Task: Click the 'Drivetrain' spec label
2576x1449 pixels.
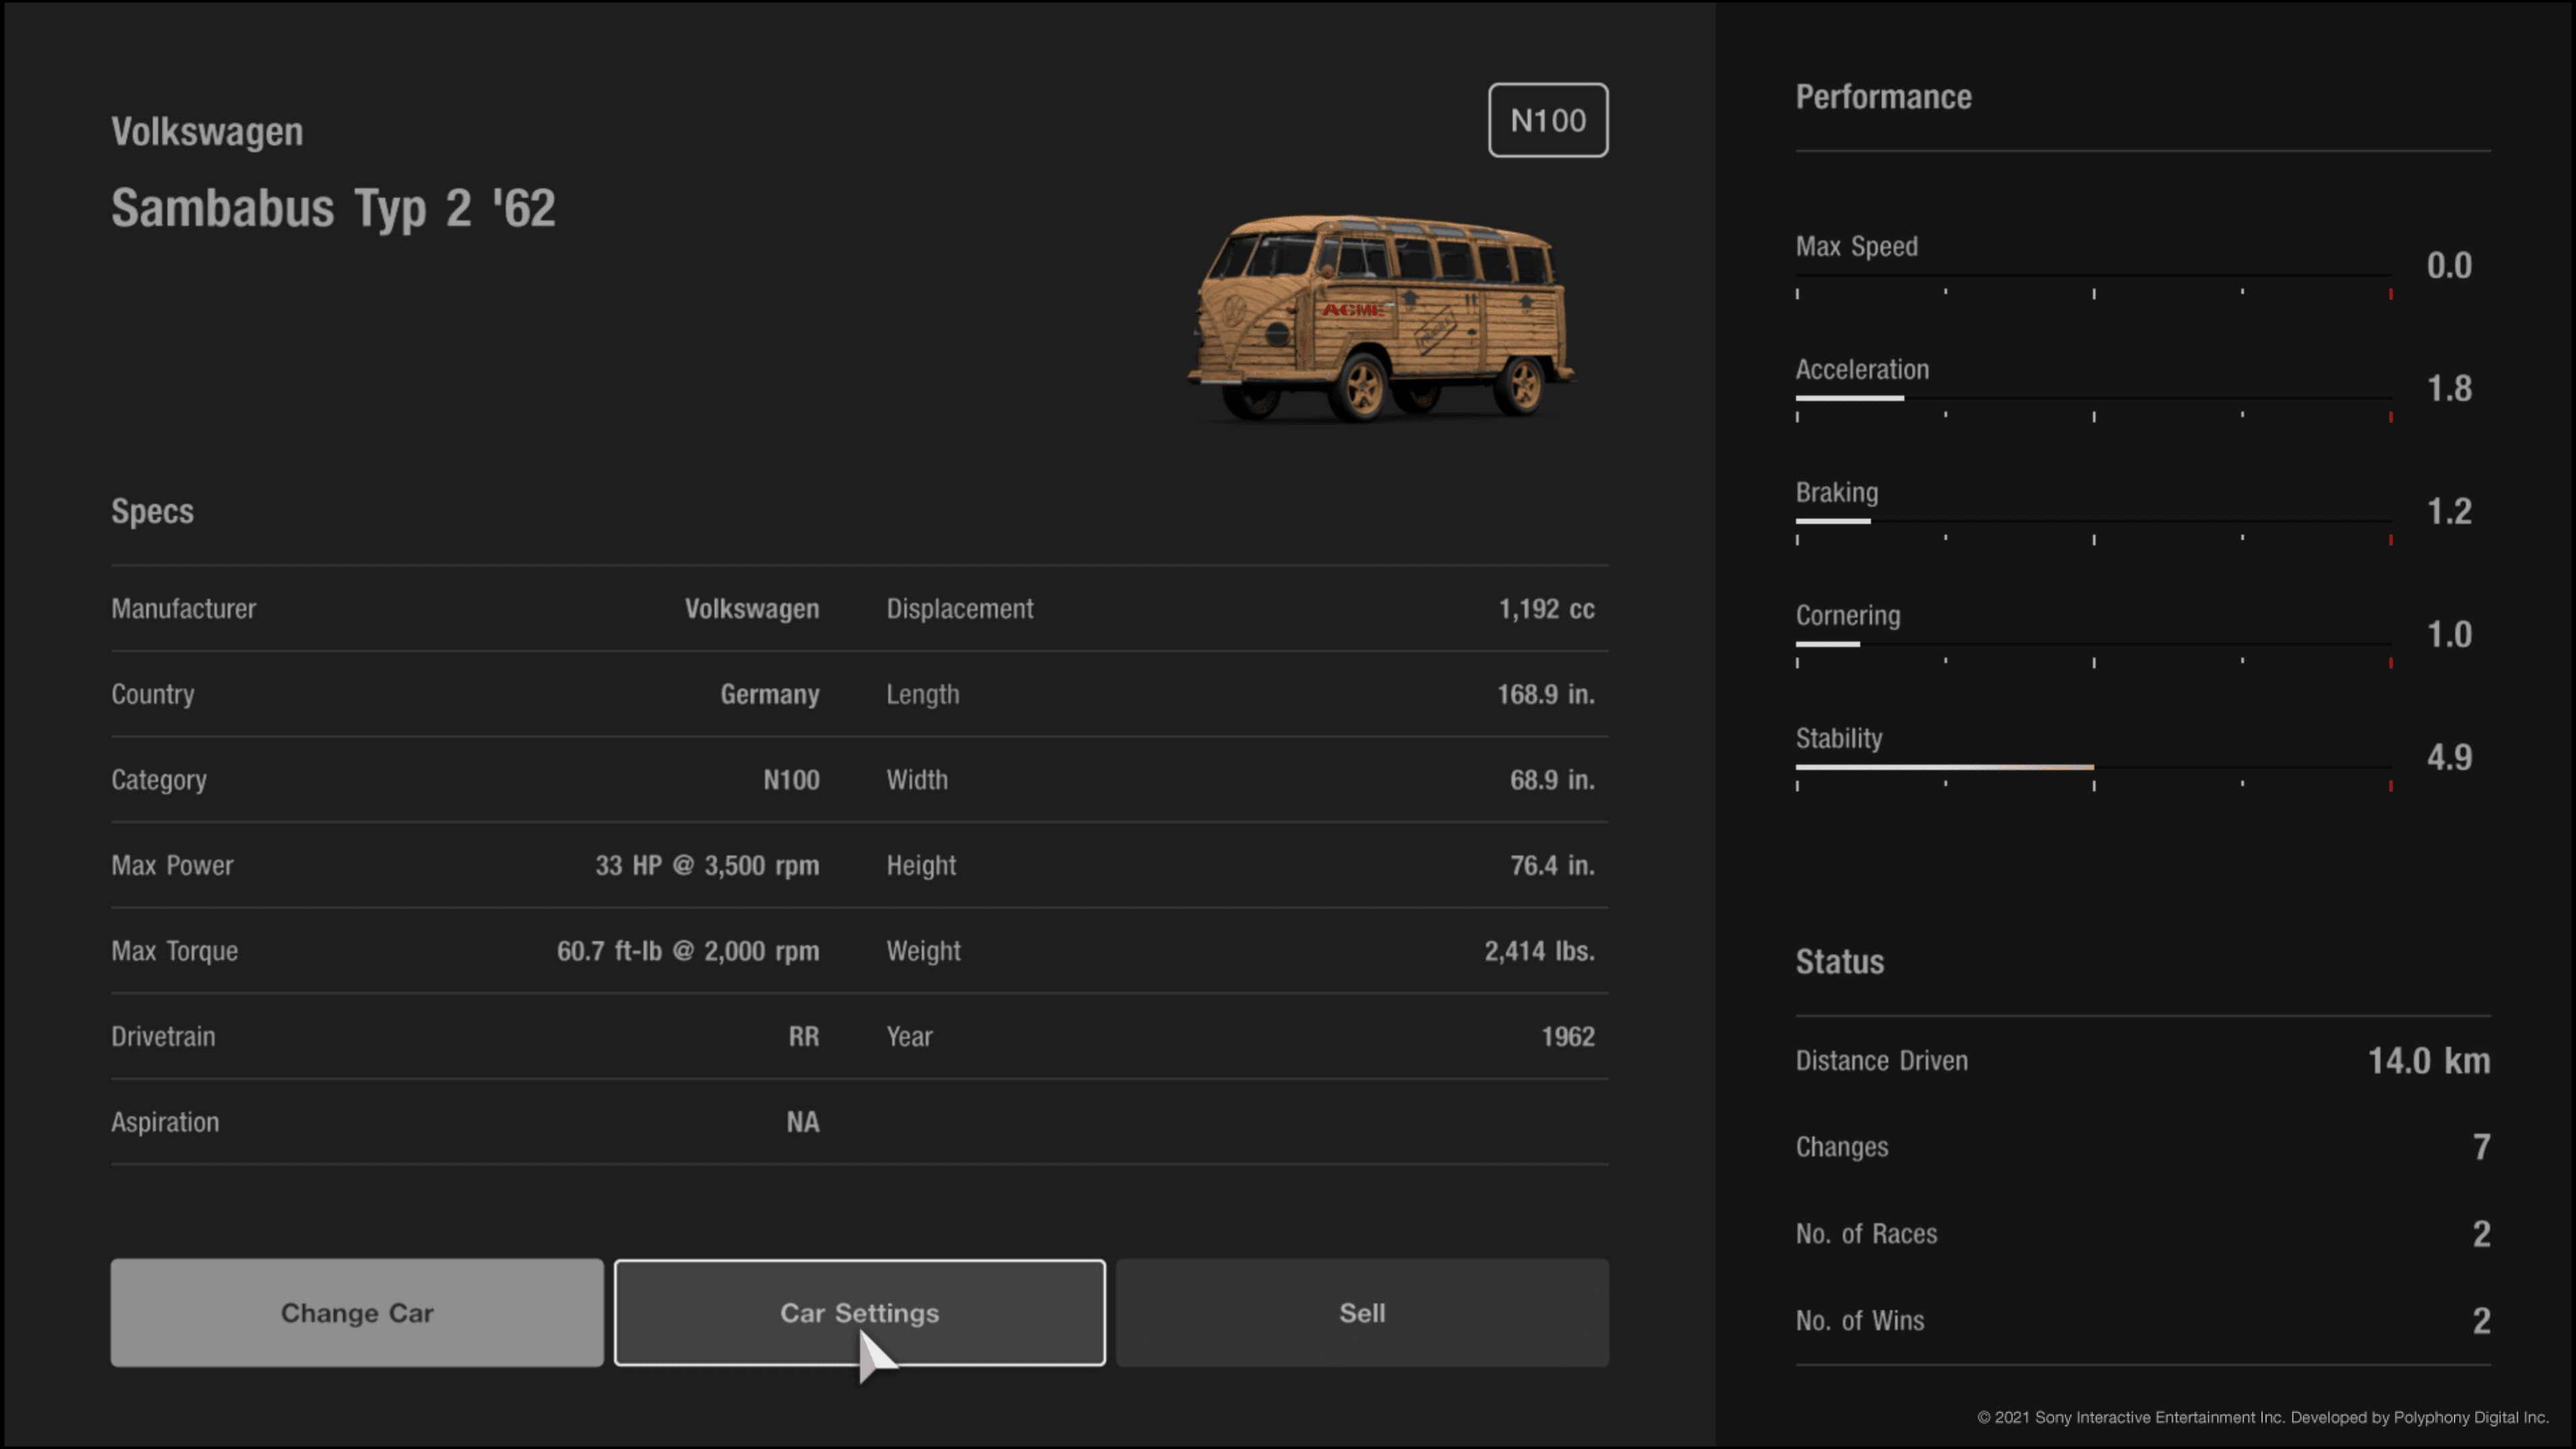Action: 163,1037
